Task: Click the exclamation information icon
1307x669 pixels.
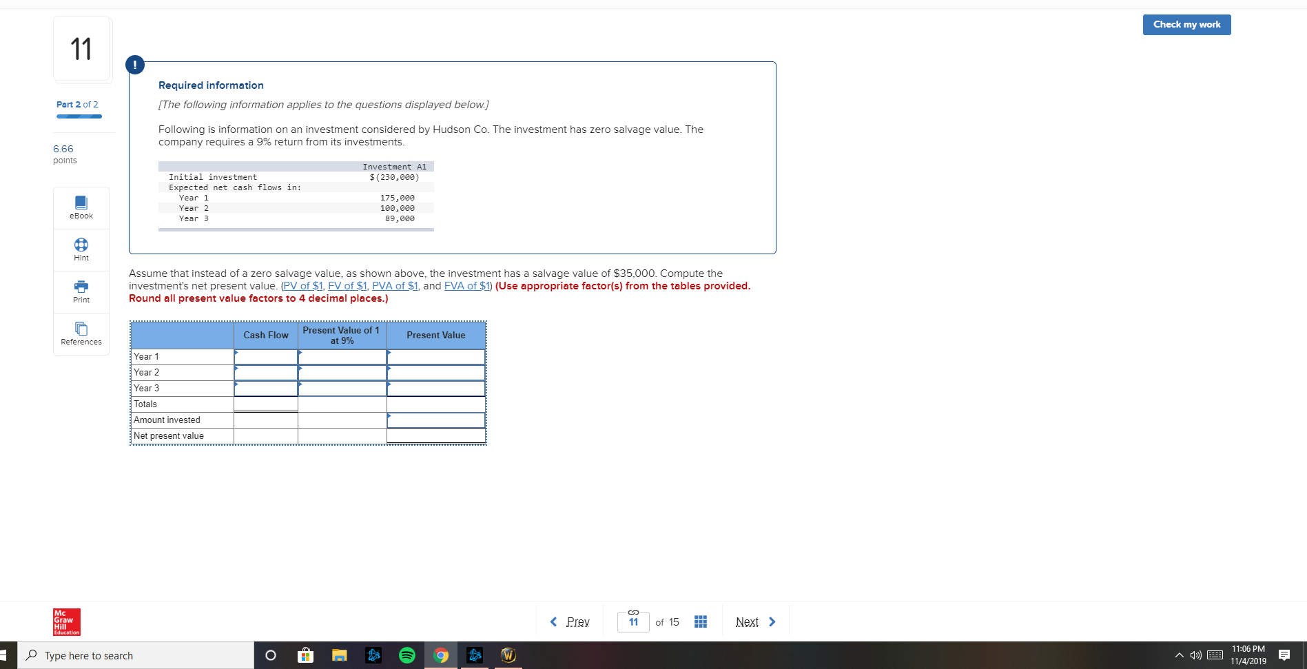Action: [134, 64]
